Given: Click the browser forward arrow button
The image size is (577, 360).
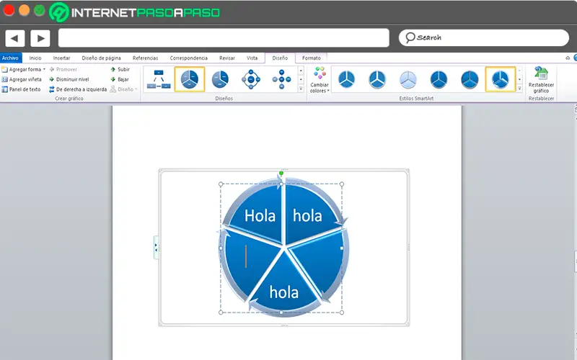Looking at the screenshot, I should [x=40, y=38].
